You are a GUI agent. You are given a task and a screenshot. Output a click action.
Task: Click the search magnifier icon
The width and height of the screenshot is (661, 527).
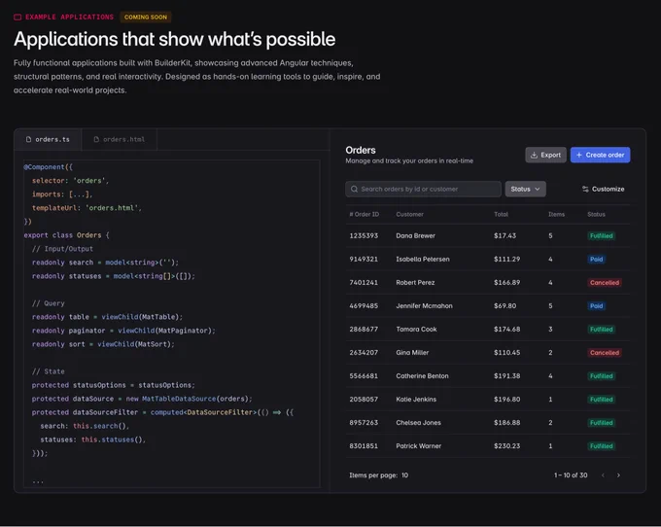tap(354, 189)
